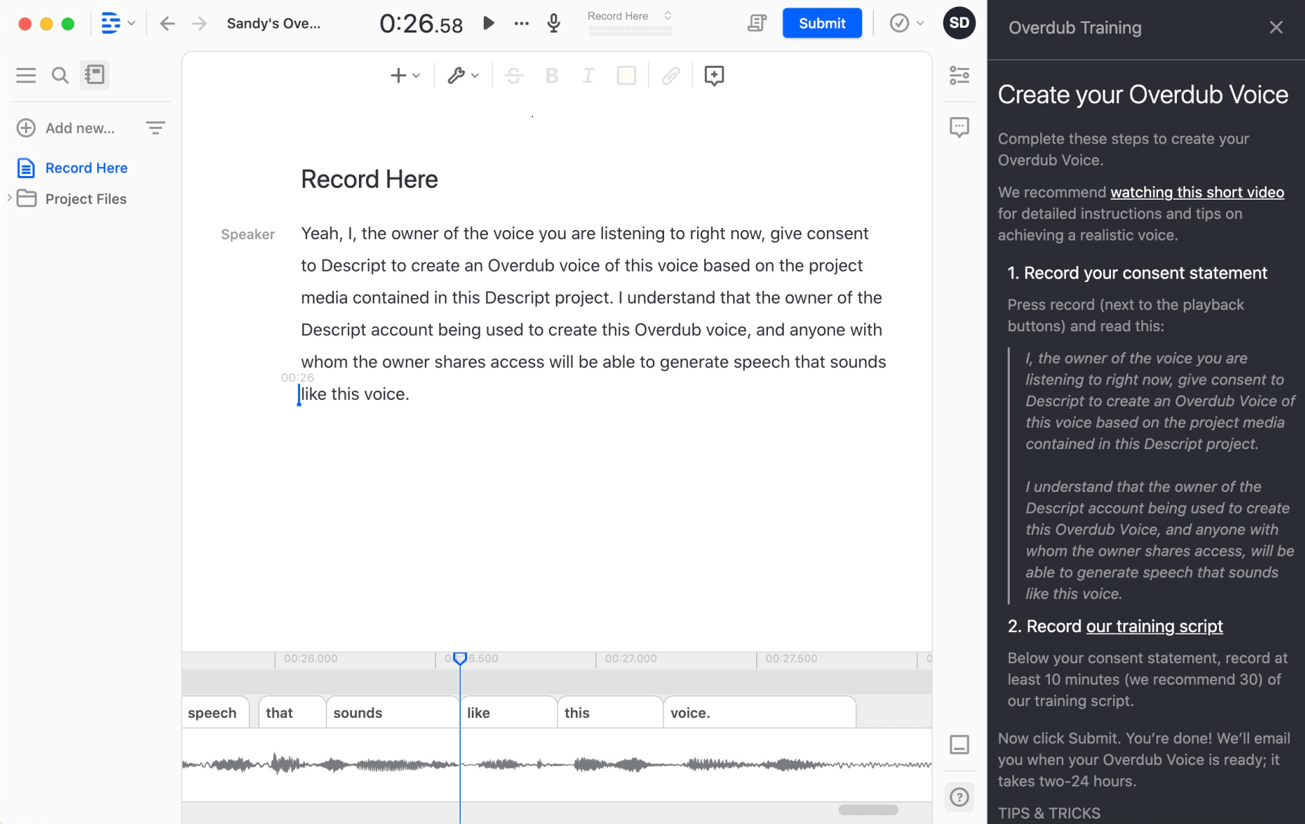This screenshot has height=824, width=1305.
Task: Open the pen tool actions dropdown
Action: point(463,76)
